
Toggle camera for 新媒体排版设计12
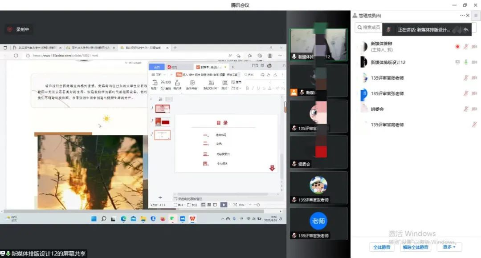tap(474, 62)
